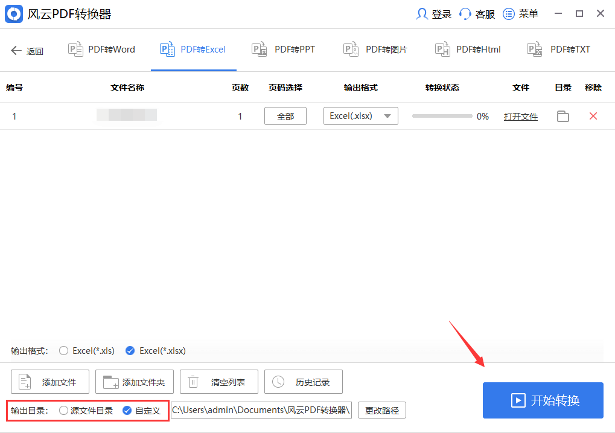Click the blurred file name in row 1
The width and height of the screenshot is (615, 433).
(x=127, y=115)
